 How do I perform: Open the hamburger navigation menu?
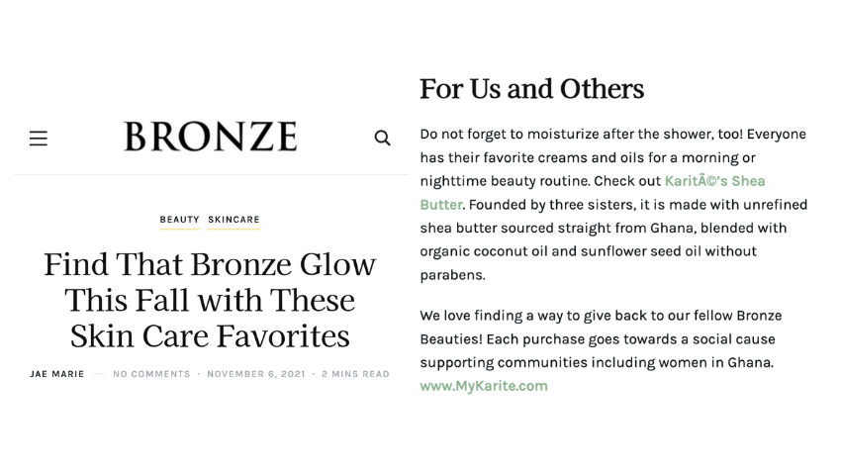click(39, 138)
